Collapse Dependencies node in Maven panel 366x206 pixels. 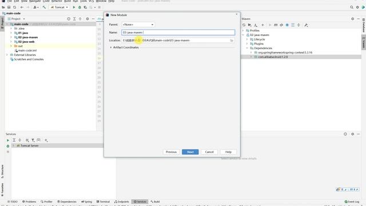(x=247, y=48)
